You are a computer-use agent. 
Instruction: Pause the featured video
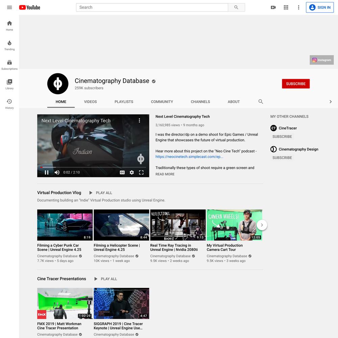coord(47,172)
